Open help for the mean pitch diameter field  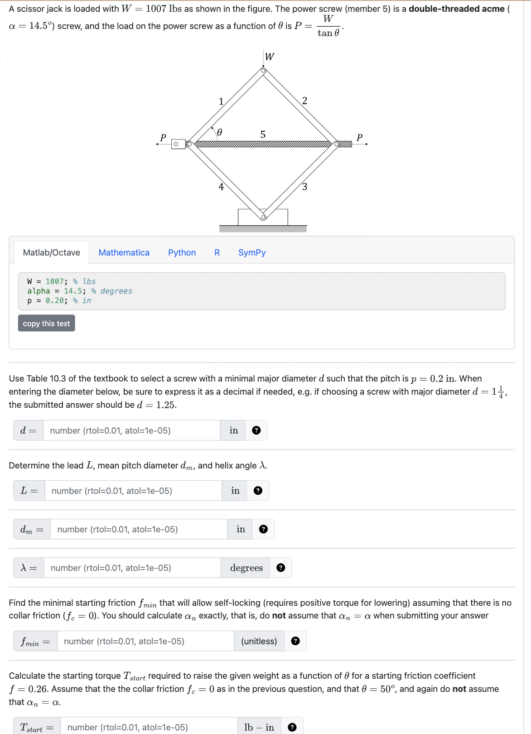263,529
